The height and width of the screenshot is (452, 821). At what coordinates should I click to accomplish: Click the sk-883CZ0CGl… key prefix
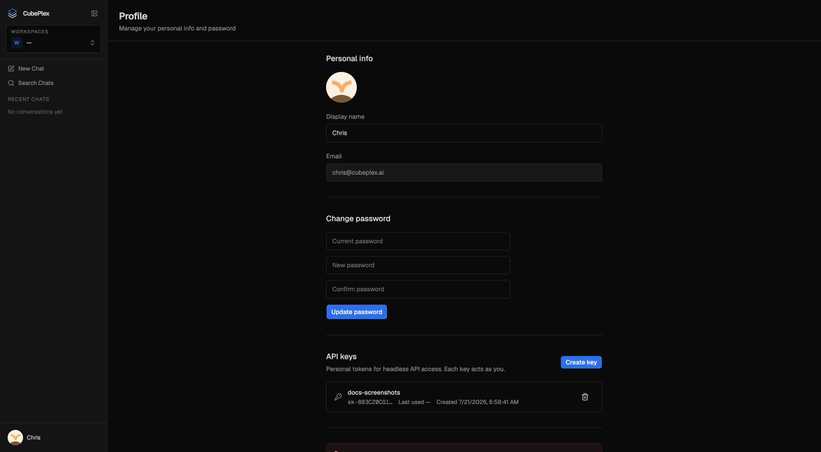pyautogui.click(x=370, y=402)
